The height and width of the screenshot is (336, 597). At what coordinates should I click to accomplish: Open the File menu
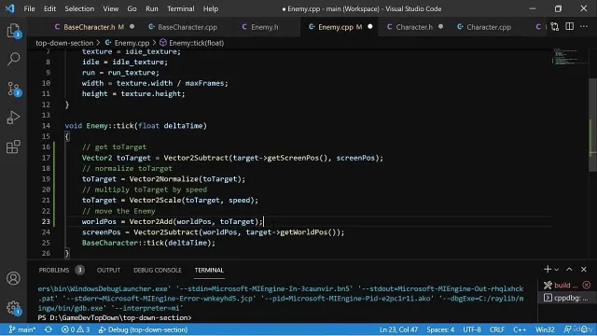point(29,8)
